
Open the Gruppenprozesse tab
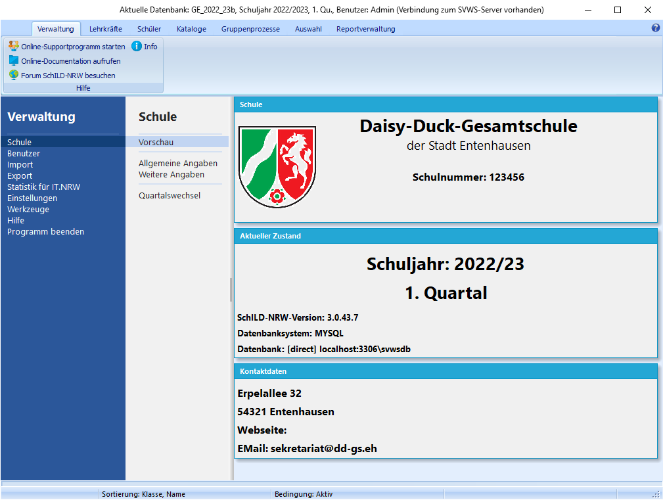coord(251,29)
